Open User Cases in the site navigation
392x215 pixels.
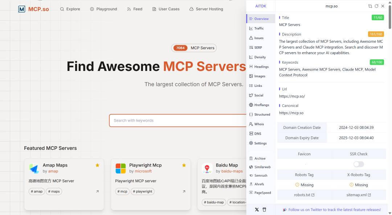[166, 9]
